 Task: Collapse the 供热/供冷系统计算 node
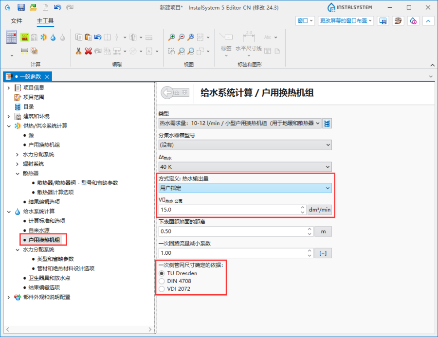pyautogui.click(x=9, y=126)
